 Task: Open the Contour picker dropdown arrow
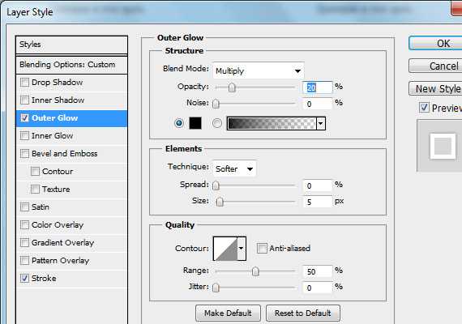[242, 249]
